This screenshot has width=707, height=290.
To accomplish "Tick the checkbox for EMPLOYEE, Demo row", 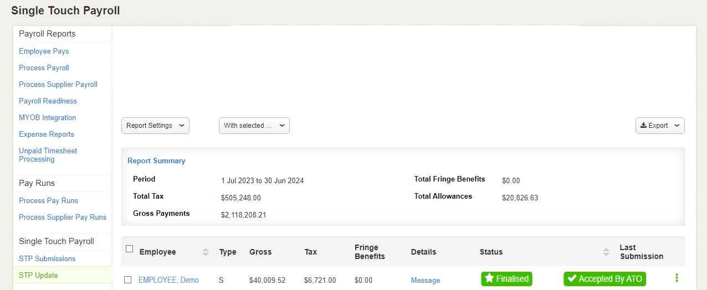I will pyautogui.click(x=127, y=280).
